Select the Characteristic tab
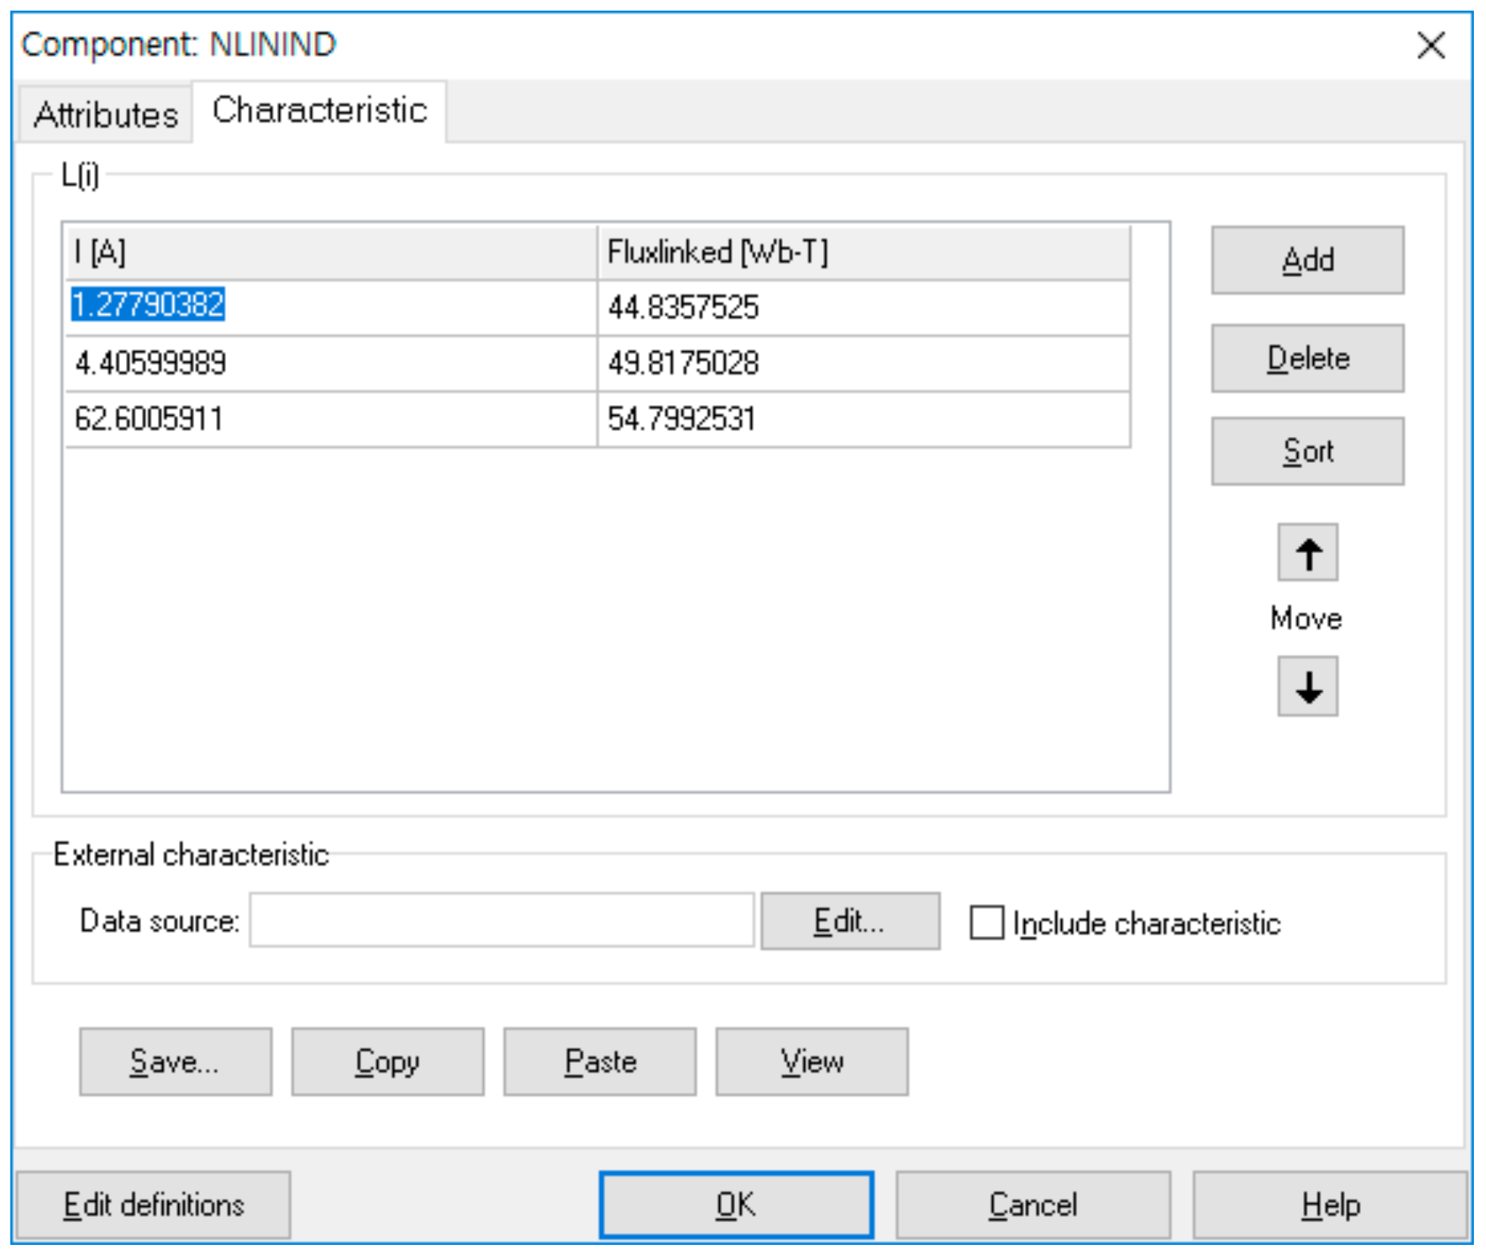1486x1254 pixels. (x=319, y=111)
